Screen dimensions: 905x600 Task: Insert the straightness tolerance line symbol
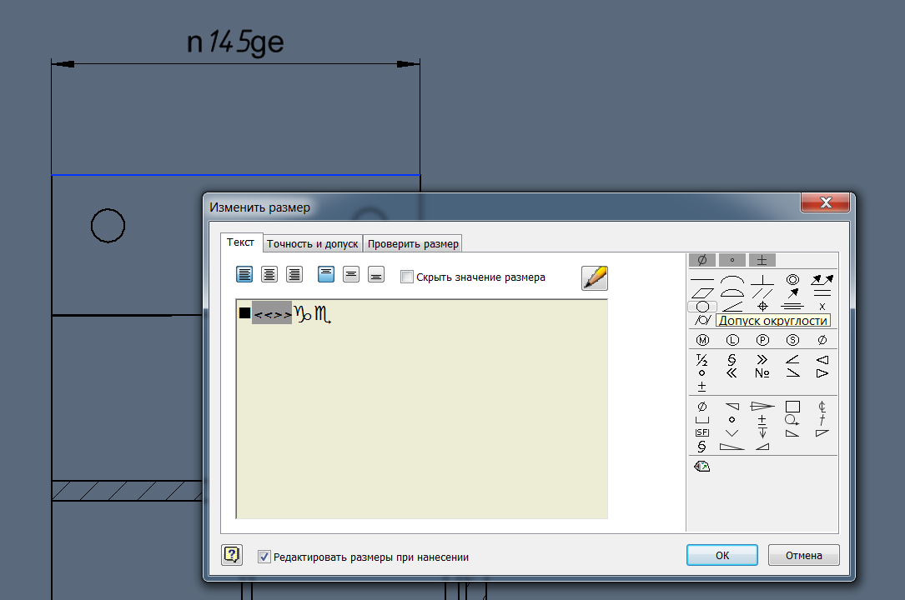(x=701, y=279)
